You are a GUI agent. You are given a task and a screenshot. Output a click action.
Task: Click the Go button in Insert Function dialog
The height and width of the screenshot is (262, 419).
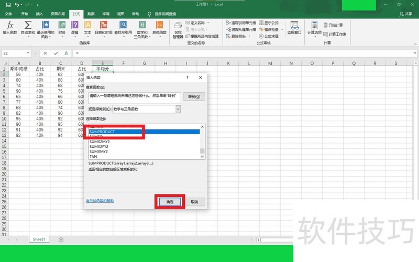click(194, 96)
